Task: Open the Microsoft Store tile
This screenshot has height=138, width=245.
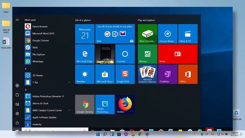Action: pos(105,74)
